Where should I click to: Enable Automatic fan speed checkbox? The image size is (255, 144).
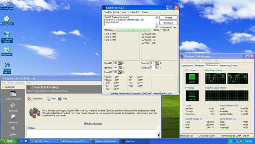[161, 28]
